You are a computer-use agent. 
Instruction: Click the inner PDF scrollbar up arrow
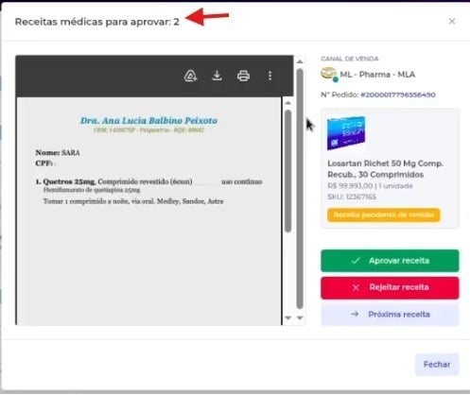[x=287, y=103]
